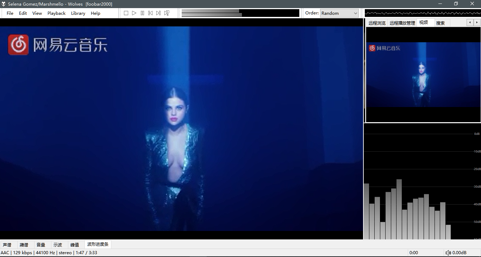This screenshot has width=481, height=257.
Task: Switch to the 搜索 tab
Action: (x=440, y=23)
